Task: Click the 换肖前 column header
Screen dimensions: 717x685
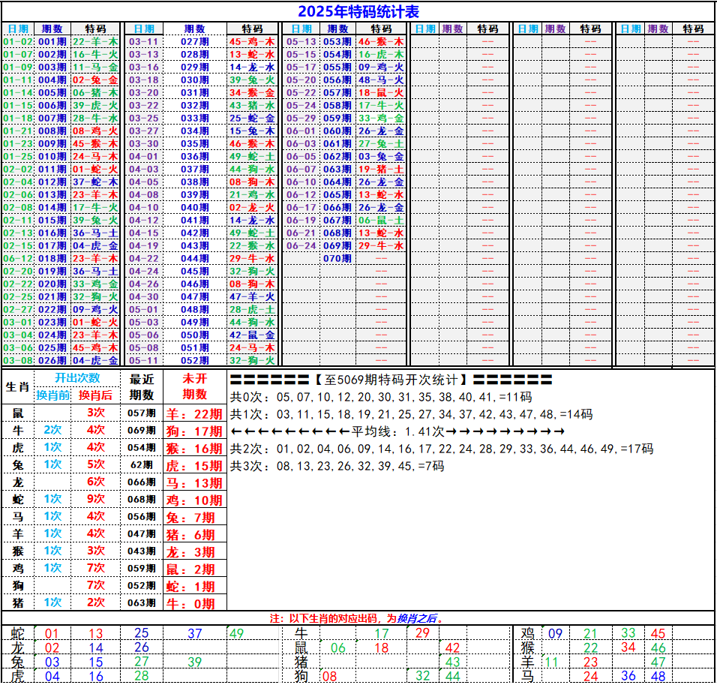Action: 52,395
